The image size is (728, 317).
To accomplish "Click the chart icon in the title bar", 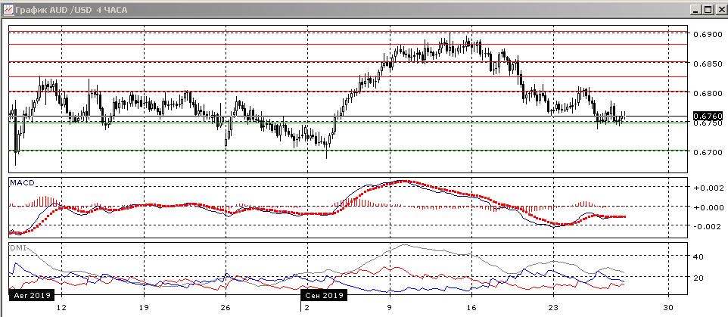I will pos(8,9).
